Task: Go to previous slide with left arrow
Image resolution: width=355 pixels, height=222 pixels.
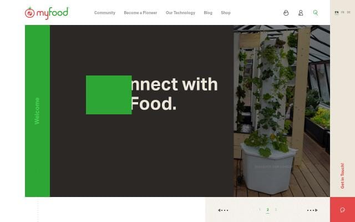Action: (223, 210)
